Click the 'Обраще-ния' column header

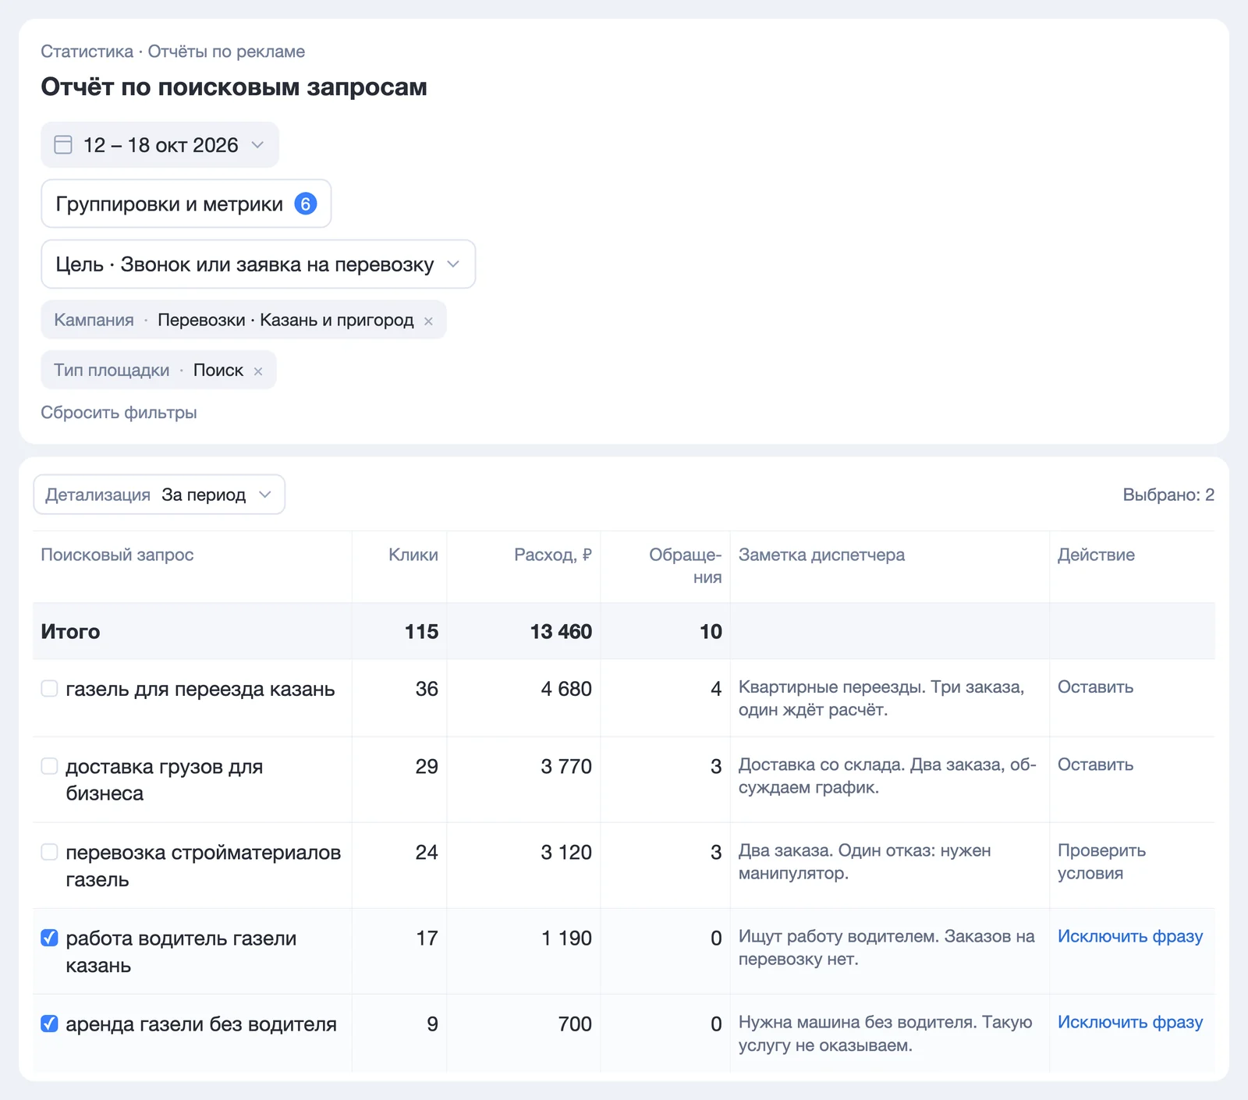(686, 566)
